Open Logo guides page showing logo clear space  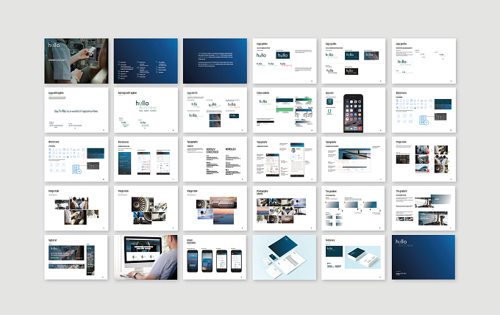point(424,61)
